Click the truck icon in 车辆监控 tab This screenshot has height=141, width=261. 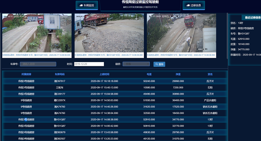click(81, 5)
